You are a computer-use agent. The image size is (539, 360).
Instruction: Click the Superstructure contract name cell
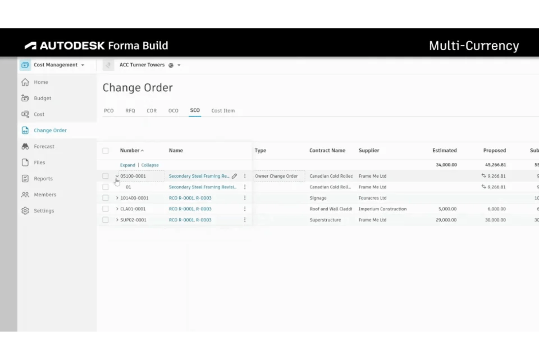click(325, 220)
